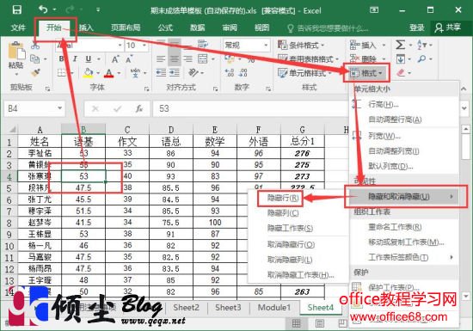Switch to the Sheet2 tab
The width and height of the screenshot is (473, 331).
186,308
